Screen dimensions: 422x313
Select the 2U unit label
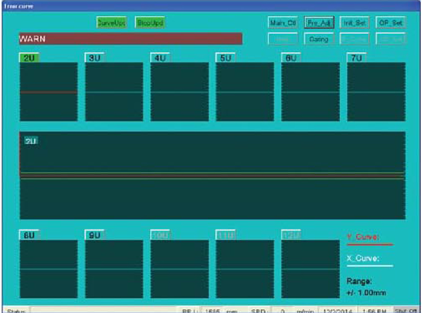coord(29,58)
